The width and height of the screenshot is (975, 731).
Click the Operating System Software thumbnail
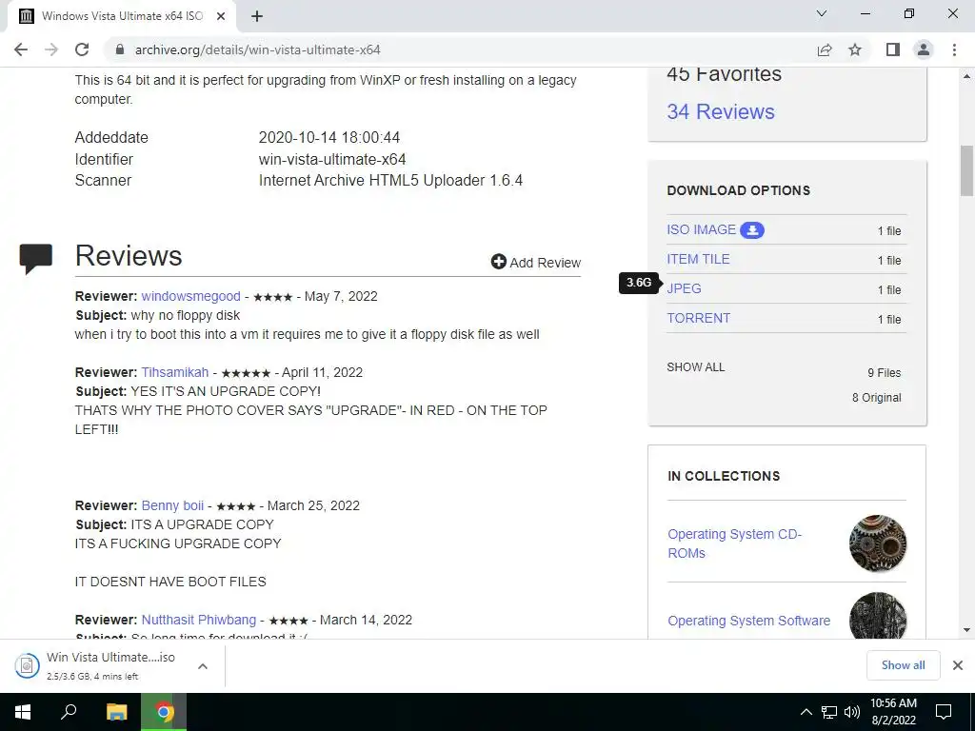tap(877, 616)
